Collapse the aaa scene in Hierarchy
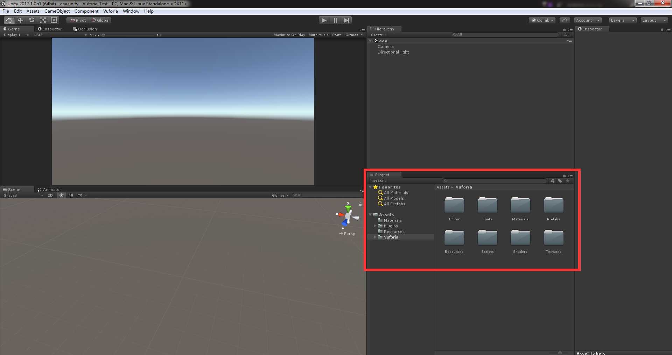The image size is (672, 355). tap(370, 41)
